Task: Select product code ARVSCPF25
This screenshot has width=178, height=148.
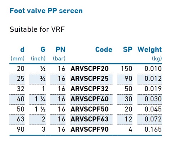Action: pos(89,79)
